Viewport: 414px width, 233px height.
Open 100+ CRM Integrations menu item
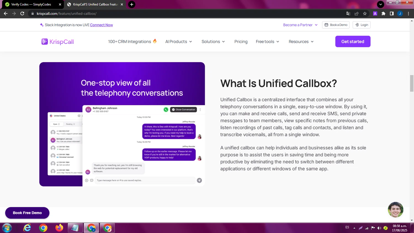132,41
